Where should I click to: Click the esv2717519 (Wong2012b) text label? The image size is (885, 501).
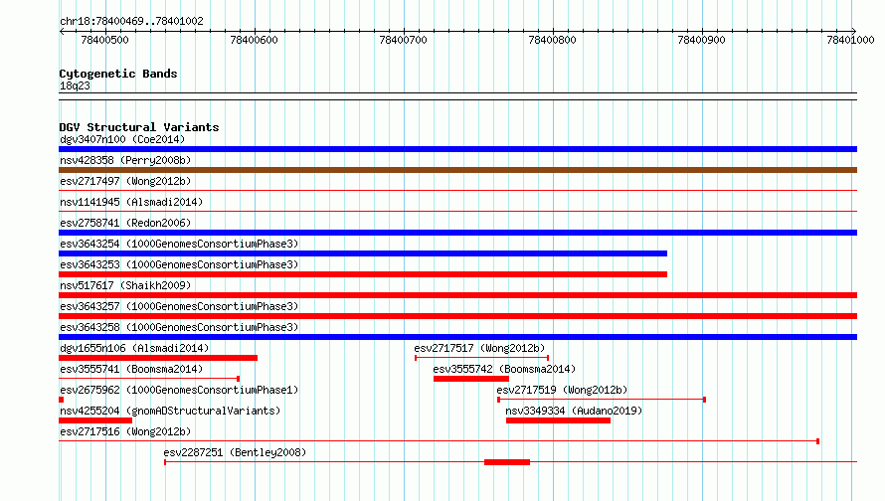point(562,390)
